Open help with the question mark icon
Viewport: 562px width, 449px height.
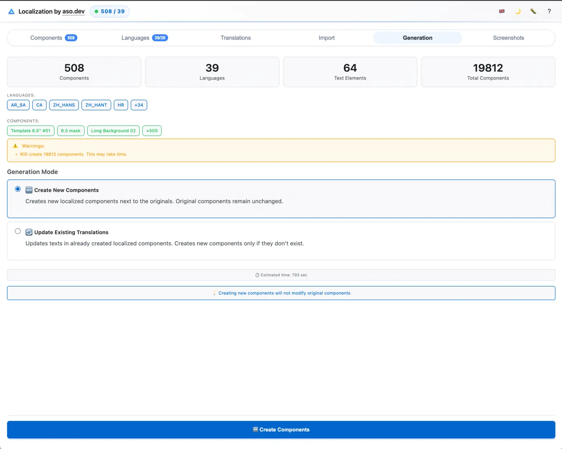point(549,11)
